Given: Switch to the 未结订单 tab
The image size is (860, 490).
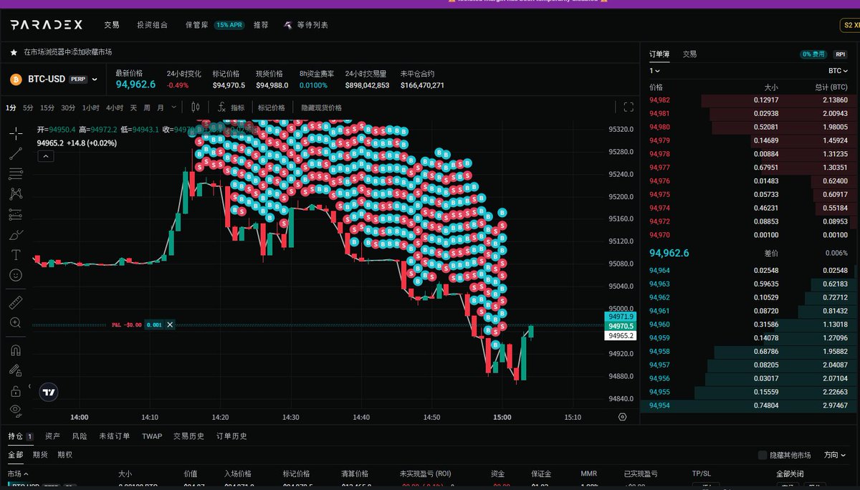Looking at the screenshot, I should pos(115,436).
